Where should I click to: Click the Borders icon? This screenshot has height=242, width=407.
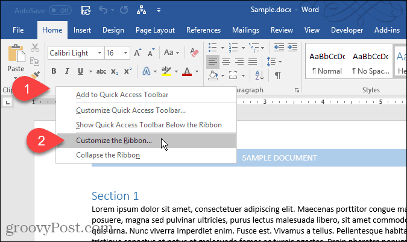pos(233,75)
